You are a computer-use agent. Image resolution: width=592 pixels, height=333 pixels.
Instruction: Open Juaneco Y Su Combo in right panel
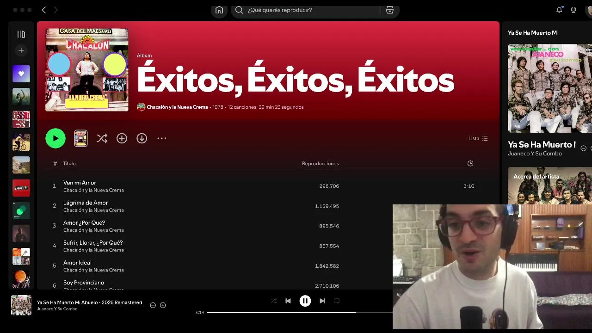535,154
